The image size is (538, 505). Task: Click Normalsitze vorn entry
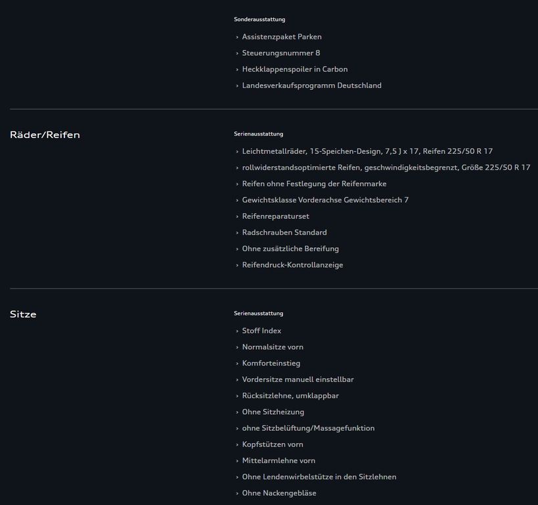coord(273,347)
